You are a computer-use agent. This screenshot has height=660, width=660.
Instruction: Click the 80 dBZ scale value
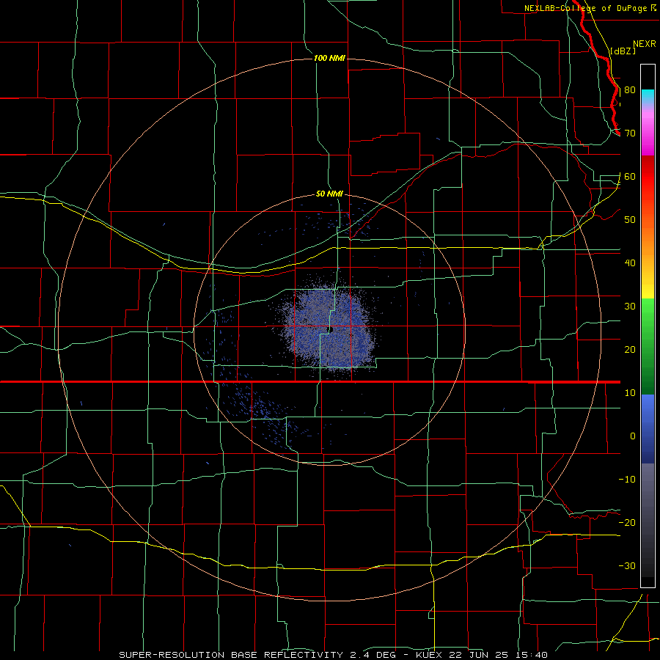point(630,90)
